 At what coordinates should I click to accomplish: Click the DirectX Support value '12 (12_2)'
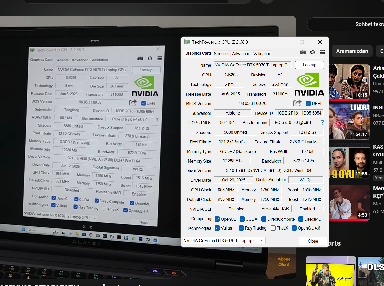click(307, 132)
